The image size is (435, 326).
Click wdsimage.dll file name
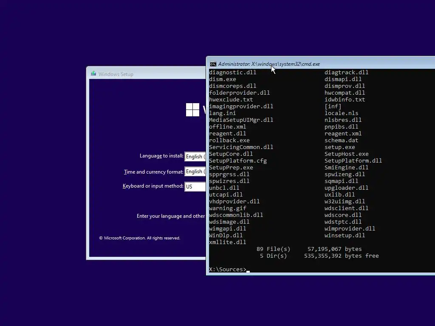point(229,222)
